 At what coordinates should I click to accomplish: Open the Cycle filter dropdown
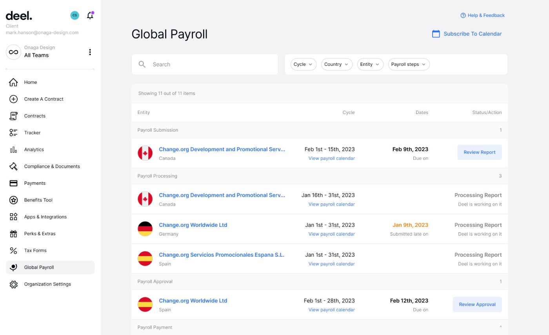[x=303, y=64]
